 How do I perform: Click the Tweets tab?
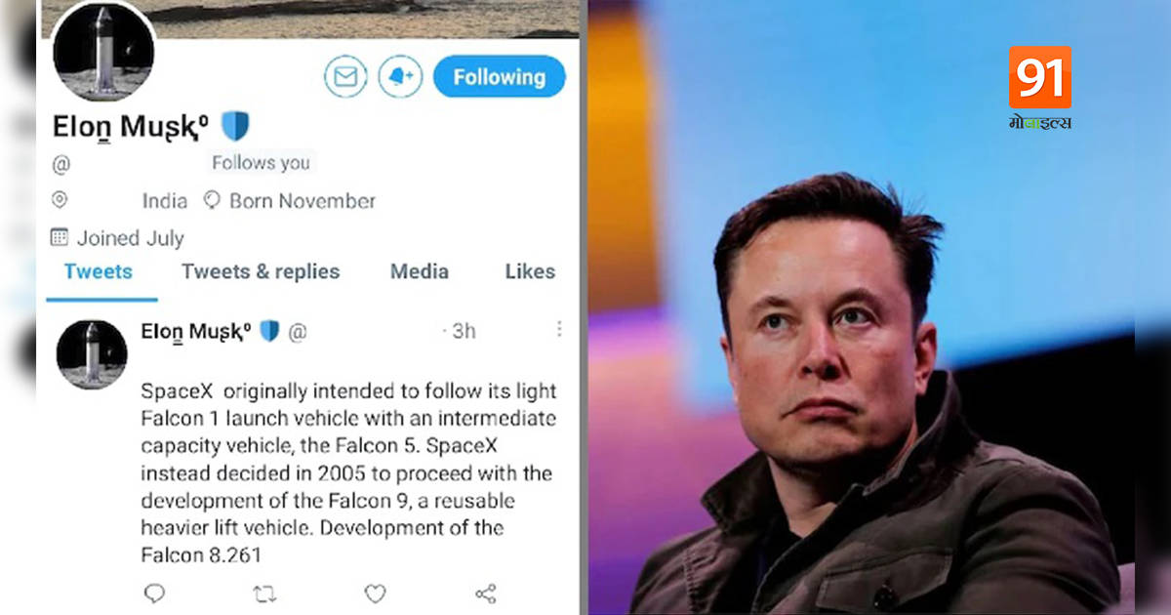(x=96, y=271)
